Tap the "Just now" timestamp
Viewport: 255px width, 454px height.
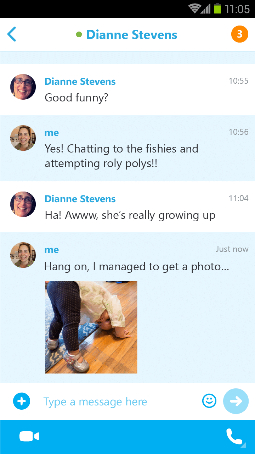click(232, 249)
